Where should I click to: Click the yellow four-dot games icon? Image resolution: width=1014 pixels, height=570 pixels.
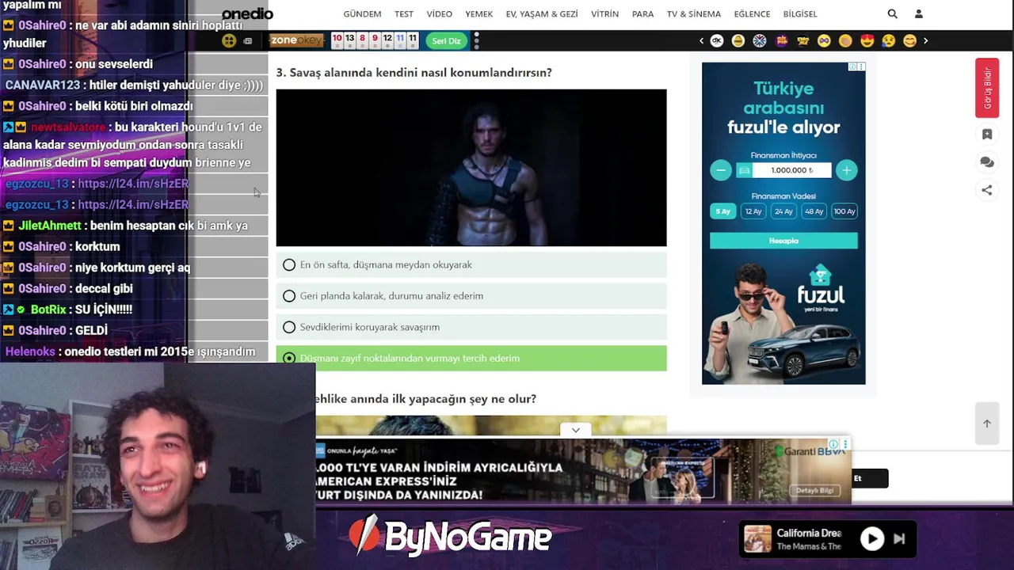229,40
